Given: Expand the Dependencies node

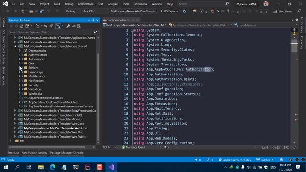Looking at the screenshot, I should point(19,51).
